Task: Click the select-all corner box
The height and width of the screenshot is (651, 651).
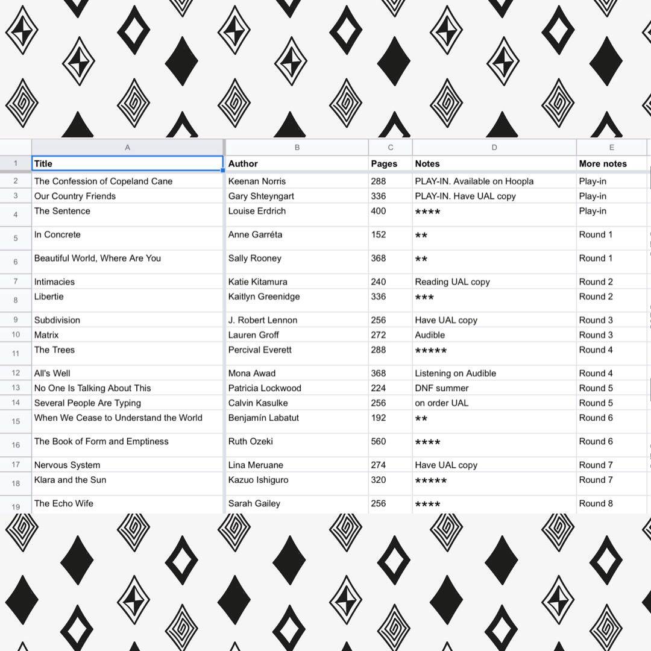Action: click(x=16, y=147)
